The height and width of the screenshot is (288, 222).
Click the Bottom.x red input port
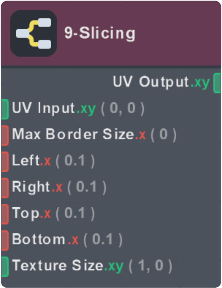pos(5,240)
